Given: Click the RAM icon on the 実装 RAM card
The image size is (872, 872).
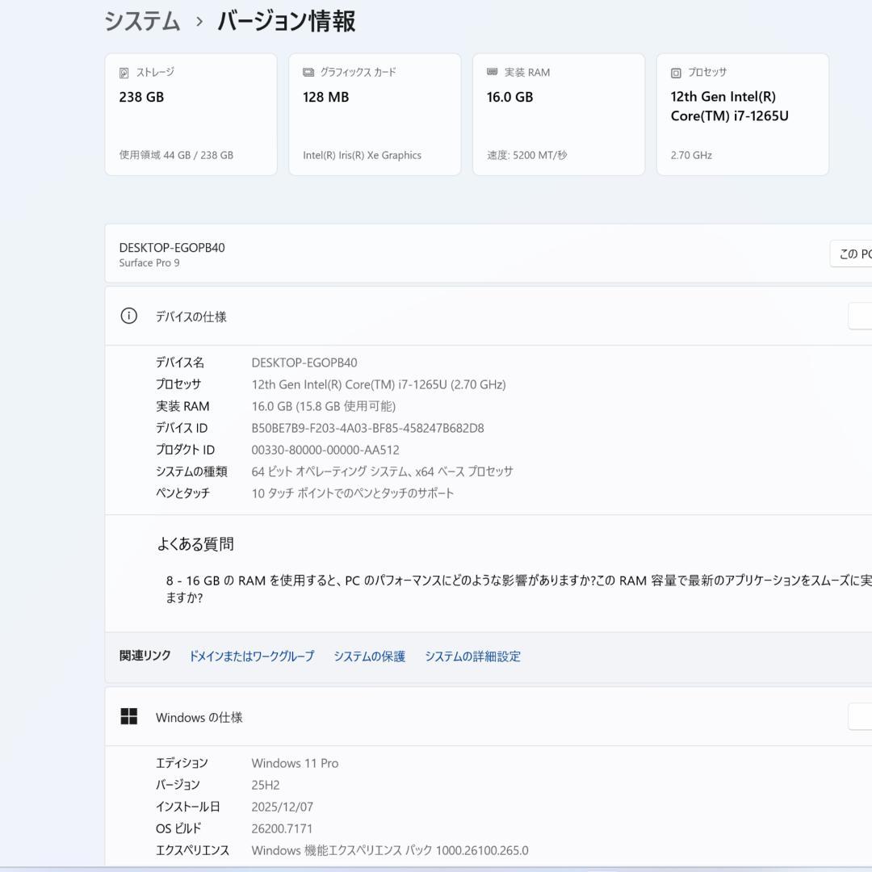Looking at the screenshot, I should click(490, 73).
